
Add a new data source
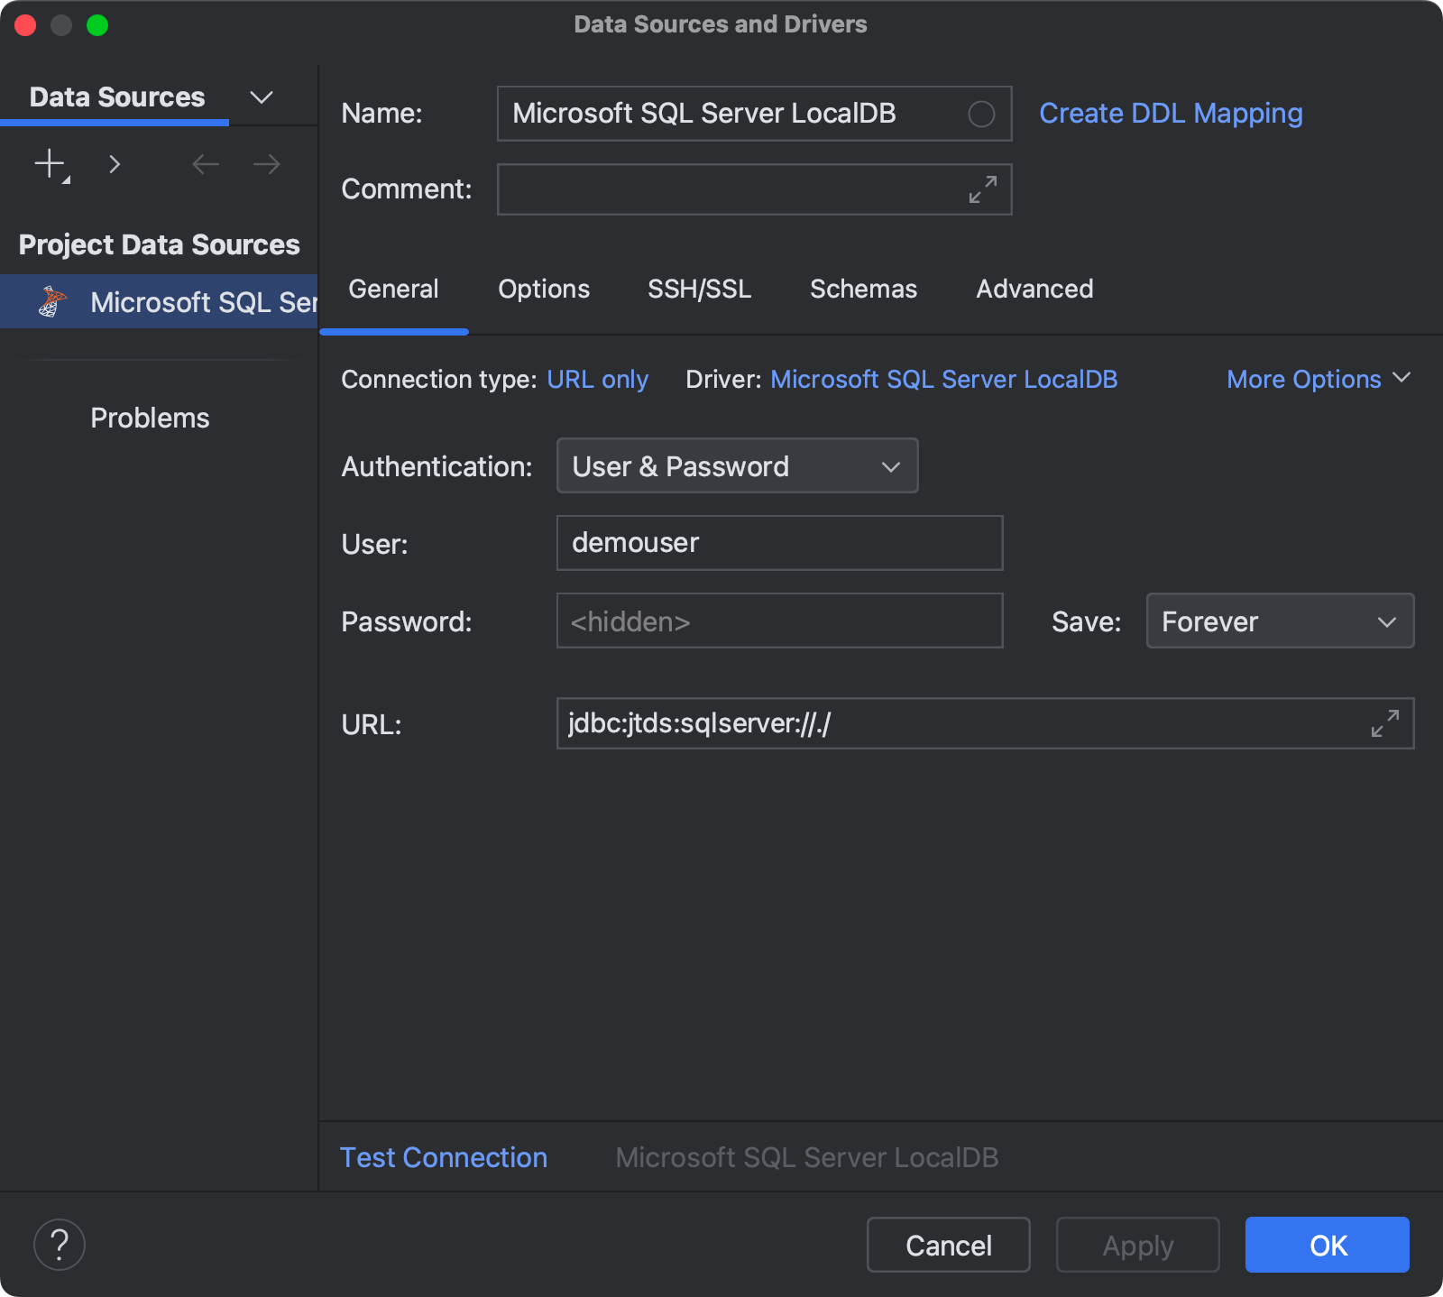(48, 164)
